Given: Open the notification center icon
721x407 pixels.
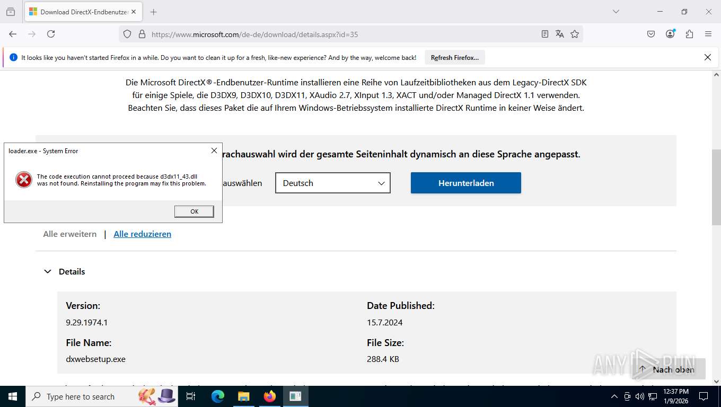Looking at the screenshot, I should pyautogui.click(x=704, y=396).
